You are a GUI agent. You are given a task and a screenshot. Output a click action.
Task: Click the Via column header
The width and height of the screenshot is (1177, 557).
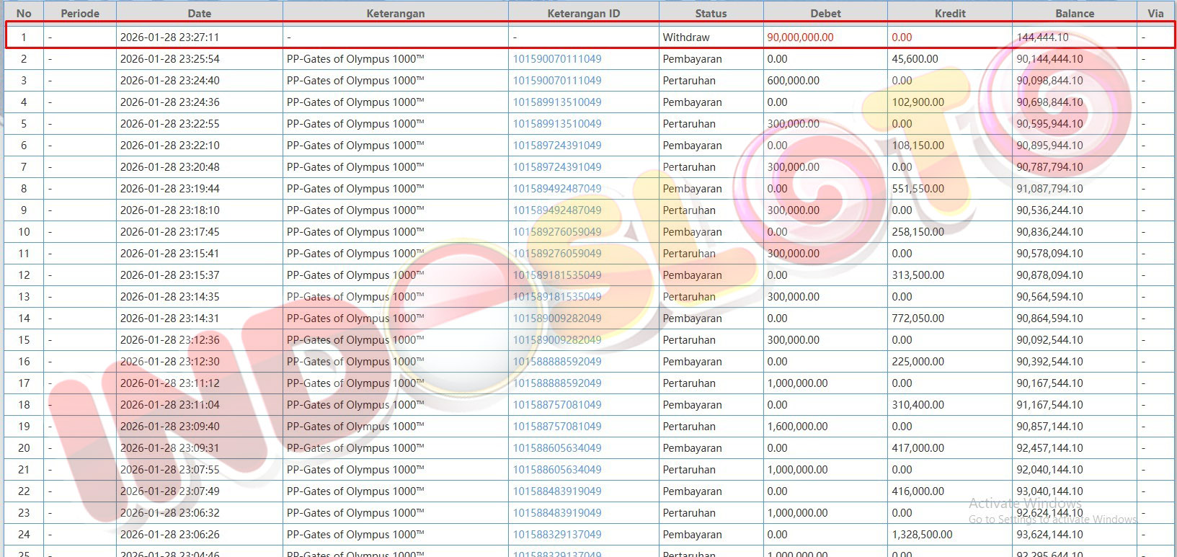point(1155,13)
